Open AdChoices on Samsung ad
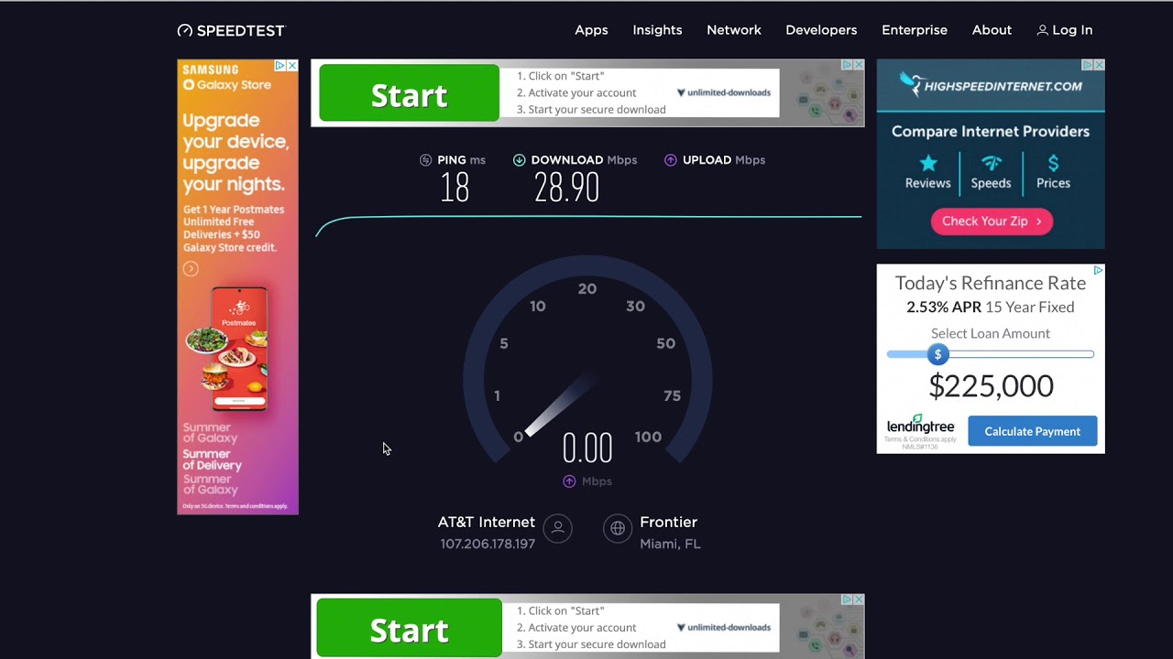Image resolution: width=1173 pixels, height=659 pixels. (281, 66)
